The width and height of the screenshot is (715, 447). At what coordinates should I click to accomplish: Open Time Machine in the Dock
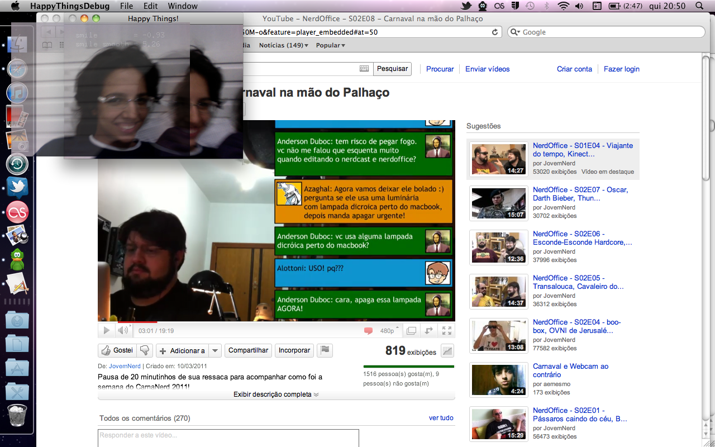click(x=17, y=164)
